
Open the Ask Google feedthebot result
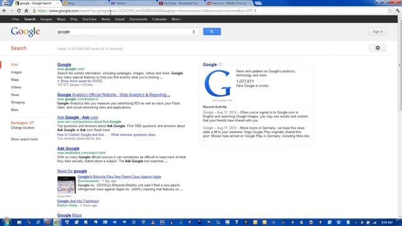68,148
